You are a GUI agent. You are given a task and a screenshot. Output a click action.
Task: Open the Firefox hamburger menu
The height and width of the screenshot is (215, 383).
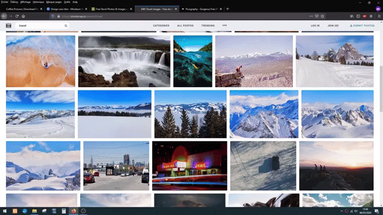379,16
